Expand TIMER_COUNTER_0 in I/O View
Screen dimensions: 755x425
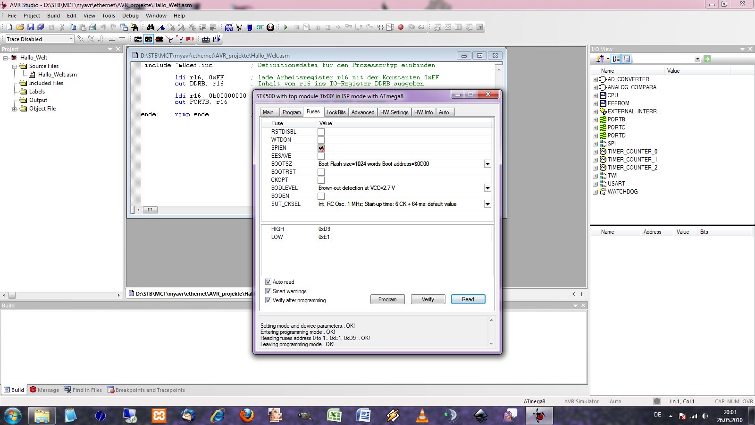coord(596,152)
